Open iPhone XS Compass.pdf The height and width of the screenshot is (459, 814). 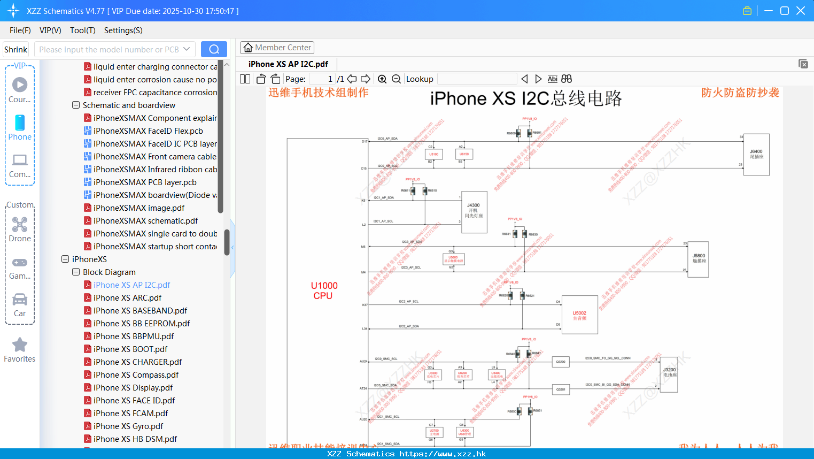[x=136, y=375]
